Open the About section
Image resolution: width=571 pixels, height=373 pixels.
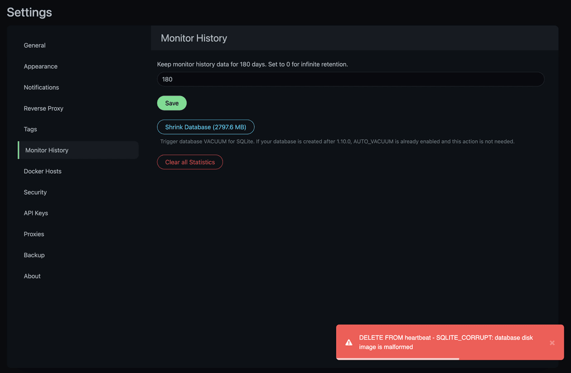(x=32, y=276)
